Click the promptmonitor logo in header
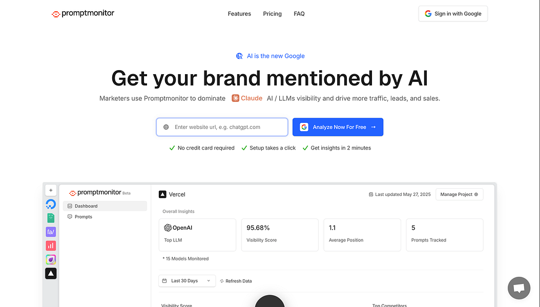This screenshot has width=540, height=307. (x=83, y=14)
